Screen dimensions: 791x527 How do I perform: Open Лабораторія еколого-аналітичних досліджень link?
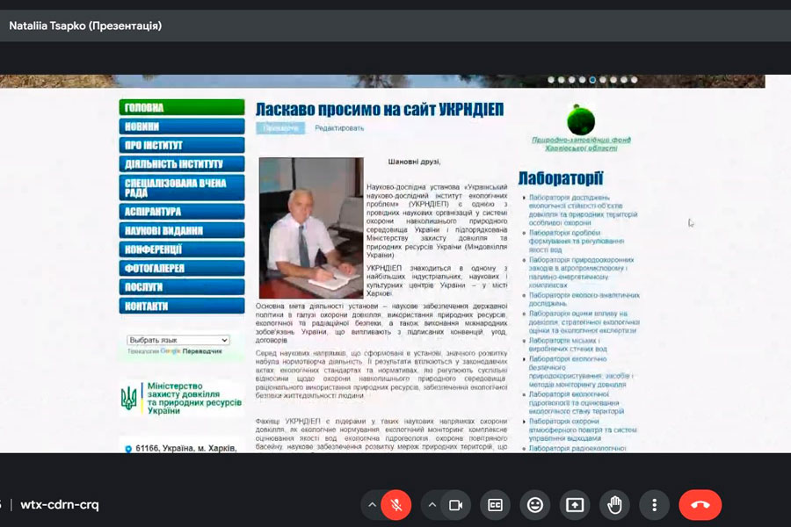click(x=584, y=299)
